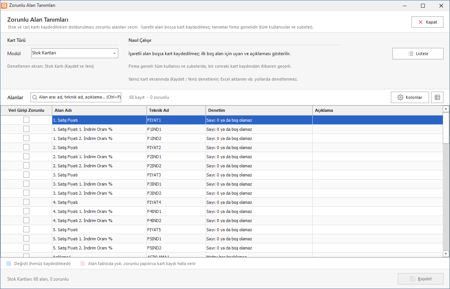450x289 pixels.
Task: Sort by the Alan Adı column header
Action: coord(99,110)
